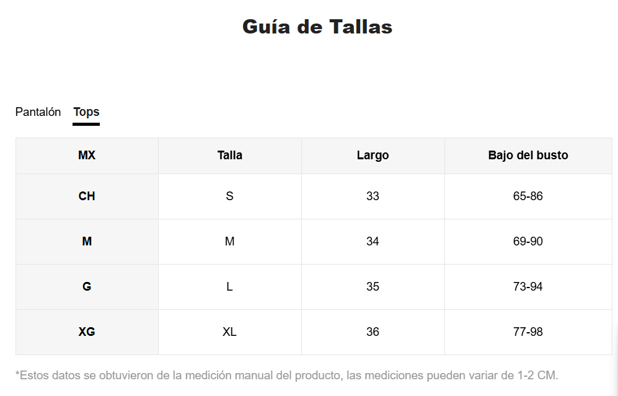Select the M size row label in MX column
Image resolution: width=618 pixels, height=396 pixels.
point(87,241)
